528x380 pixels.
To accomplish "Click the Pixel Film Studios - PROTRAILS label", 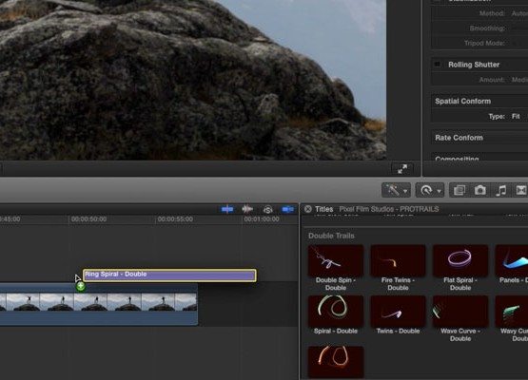I will click(389, 209).
